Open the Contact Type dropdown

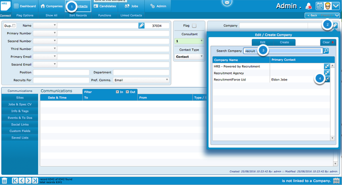(x=189, y=56)
